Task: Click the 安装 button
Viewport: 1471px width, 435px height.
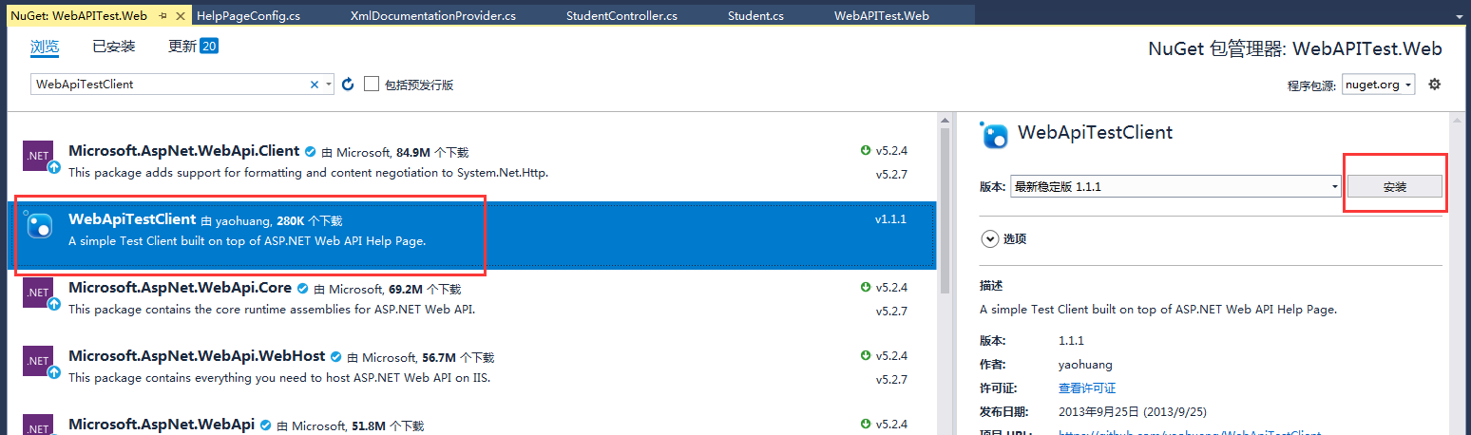Action: point(1395,187)
